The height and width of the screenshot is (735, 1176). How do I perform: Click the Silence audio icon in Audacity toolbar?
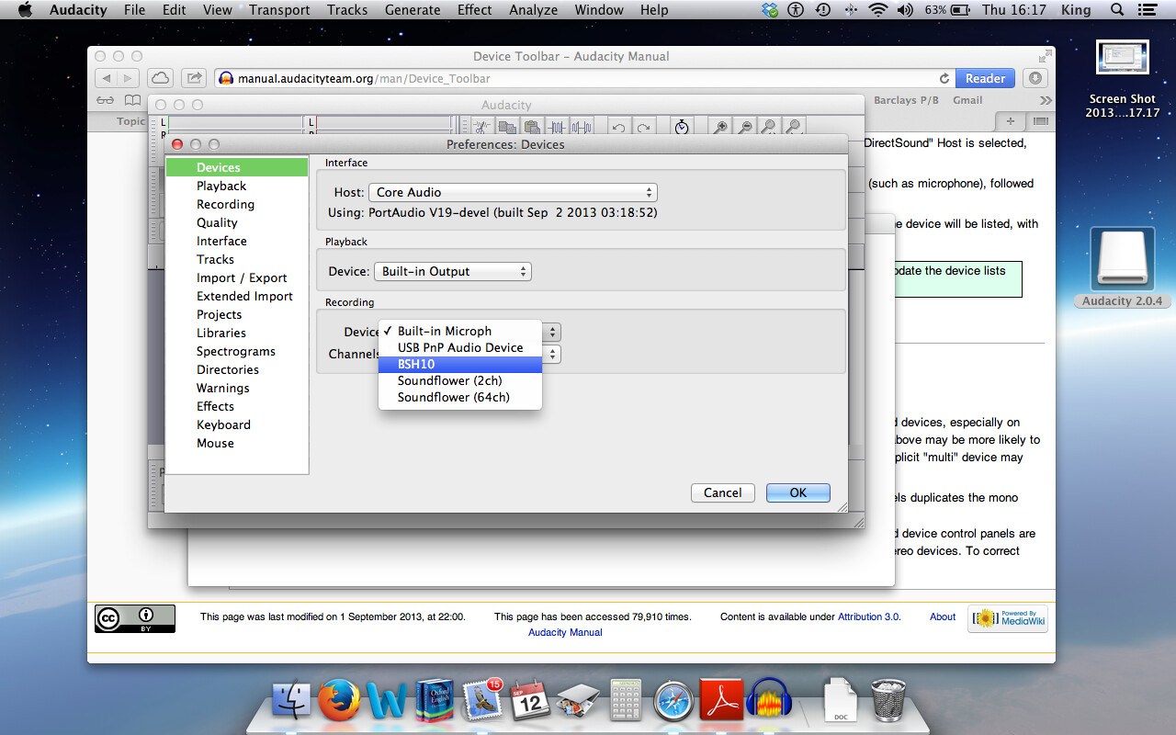pos(581,128)
